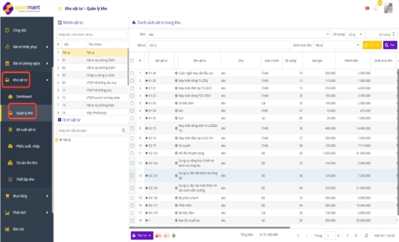Focus the Vị trí vật tư search field

point(88,130)
